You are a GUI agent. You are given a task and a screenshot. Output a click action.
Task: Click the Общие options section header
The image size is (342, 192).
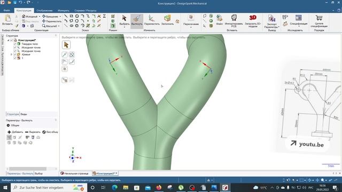tap(13, 125)
